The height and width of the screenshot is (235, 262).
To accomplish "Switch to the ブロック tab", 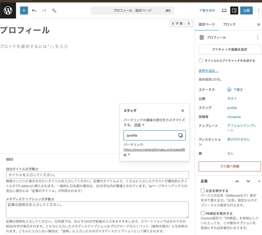I will 229,24.
